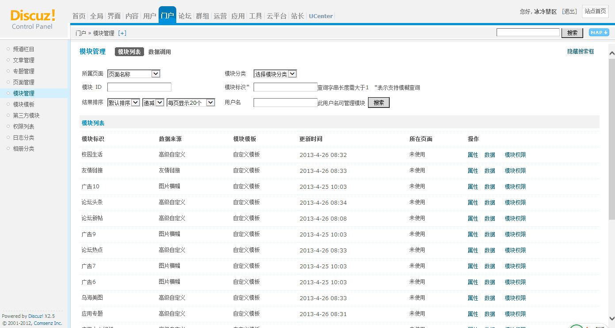This screenshot has width=615, height=328.
Task: Click 数据 for 应用专题 row
Action: [x=490, y=314]
